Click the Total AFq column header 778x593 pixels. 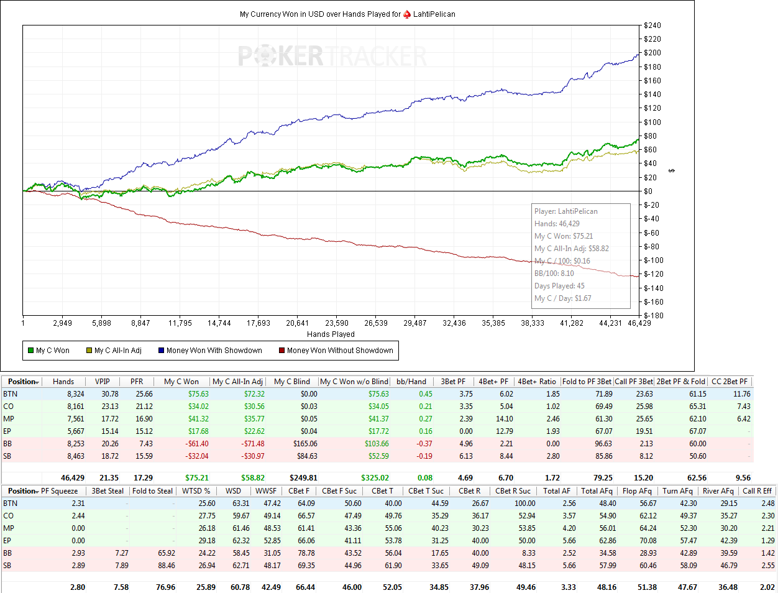click(597, 491)
